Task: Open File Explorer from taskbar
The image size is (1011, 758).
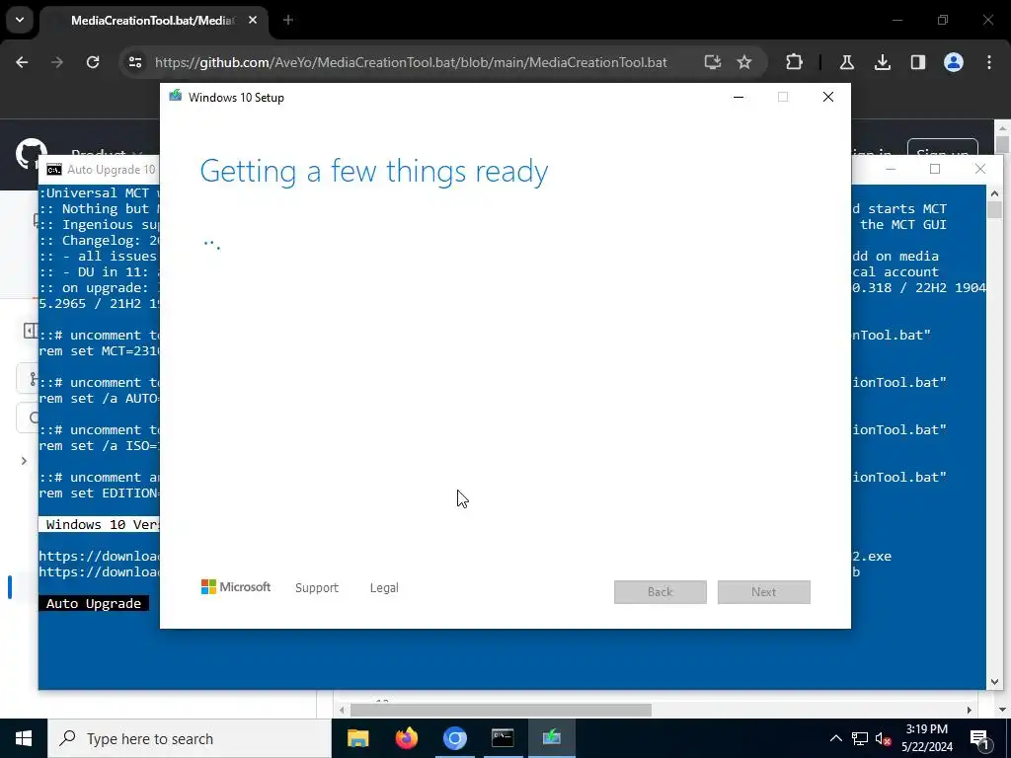Action: point(357,738)
